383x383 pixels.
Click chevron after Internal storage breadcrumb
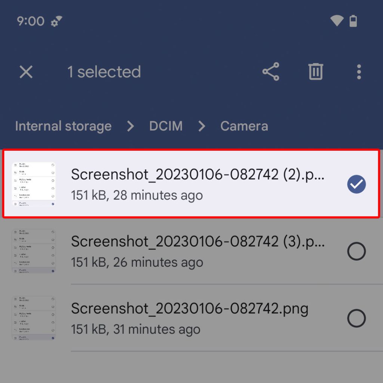(130, 126)
